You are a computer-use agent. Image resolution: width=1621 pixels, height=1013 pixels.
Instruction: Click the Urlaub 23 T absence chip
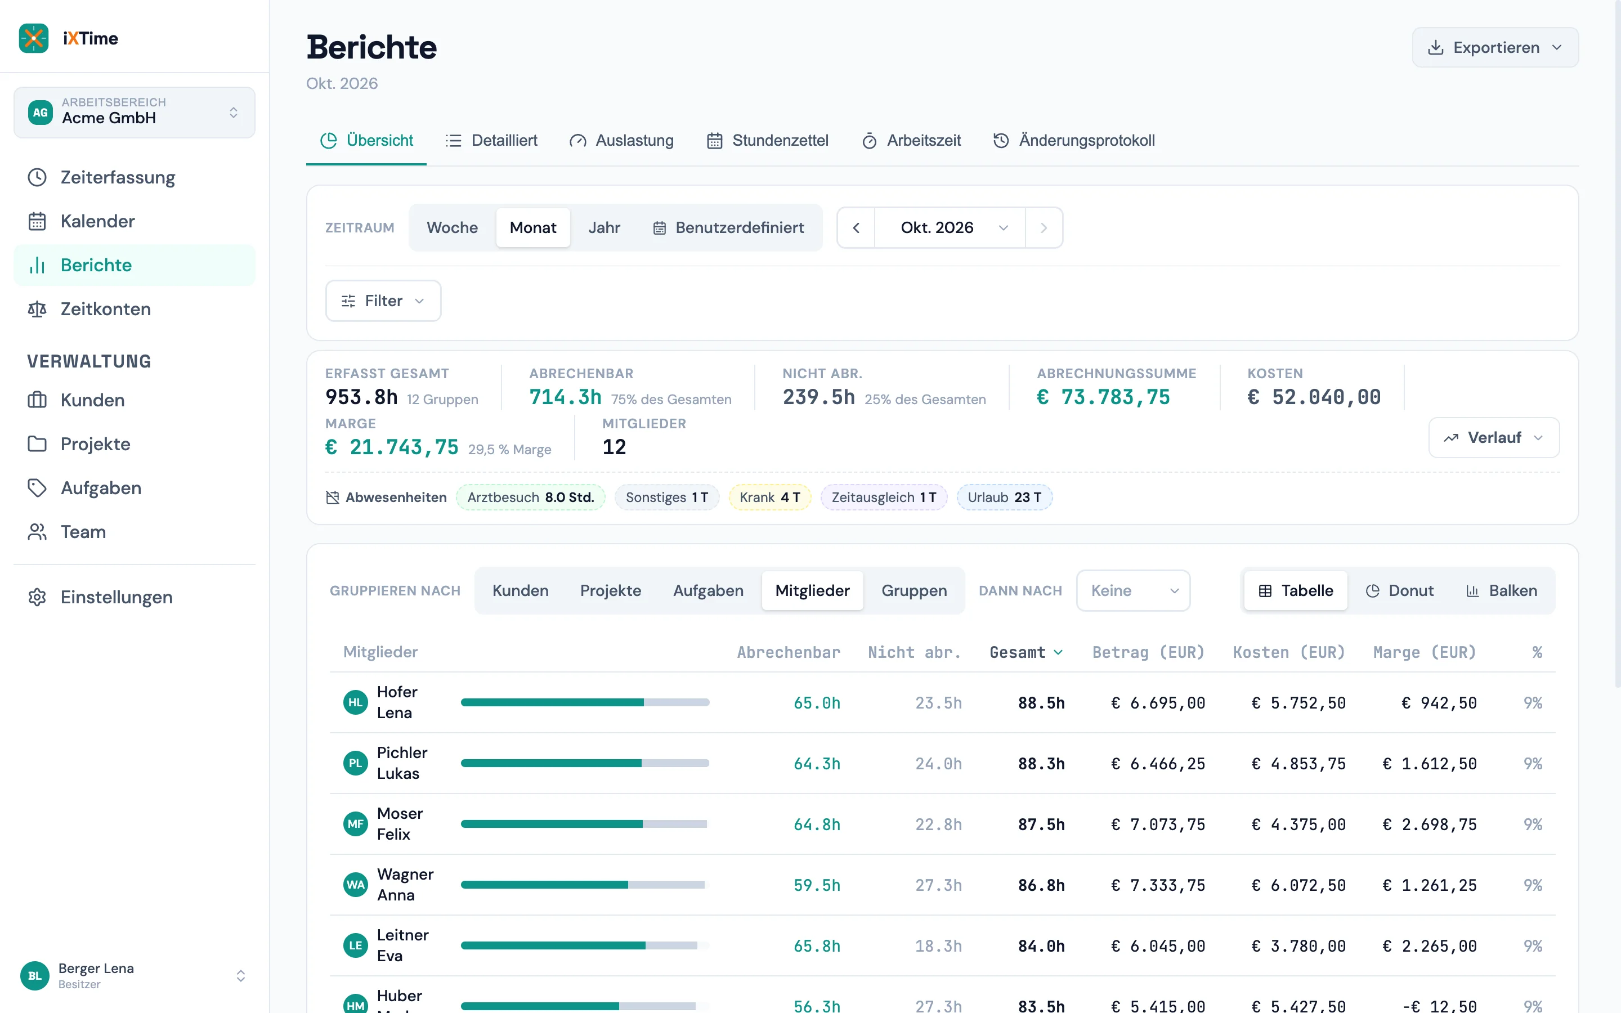pyautogui.click(x=1004, y=497)
